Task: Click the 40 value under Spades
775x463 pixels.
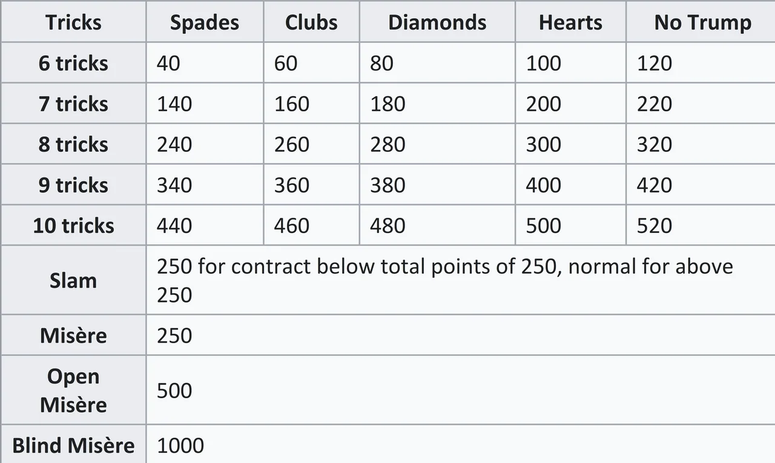Action: (x=168, y=63)
